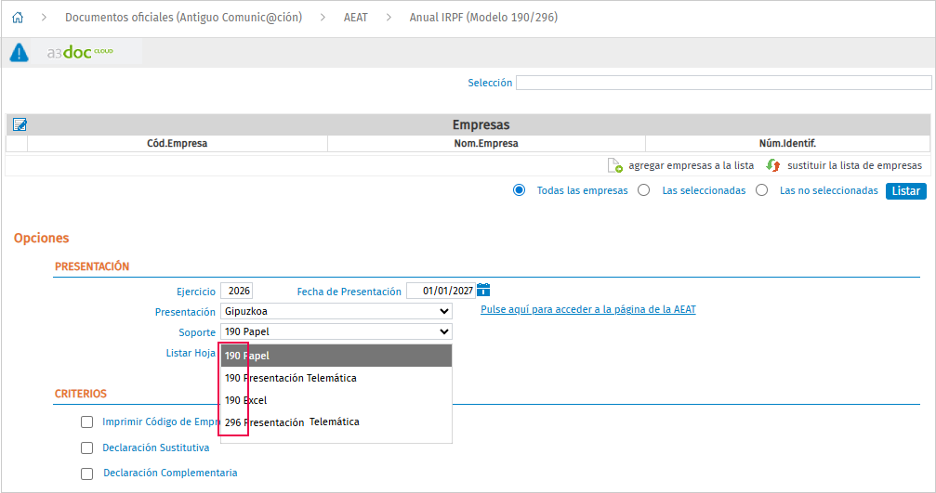Collapse the Soporte 190 Papel dropdown

click(336, 331)
